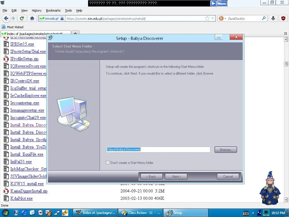
Task: Click the taskbar clock showing 10:52 PM
Action: 278,213
